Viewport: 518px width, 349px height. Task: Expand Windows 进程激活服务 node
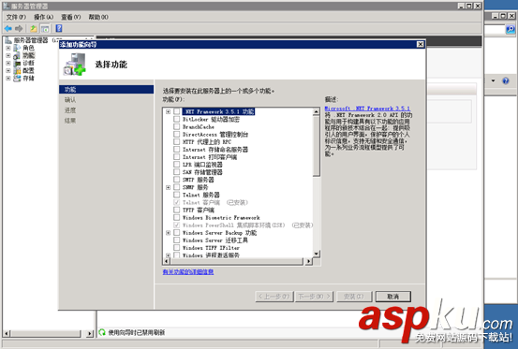point(169,255)
